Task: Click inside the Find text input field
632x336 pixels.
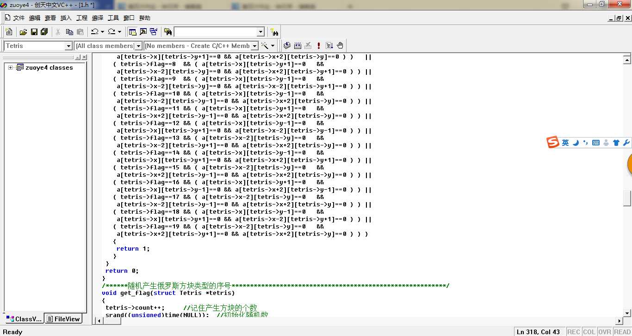Action: [x=215, y=32]
